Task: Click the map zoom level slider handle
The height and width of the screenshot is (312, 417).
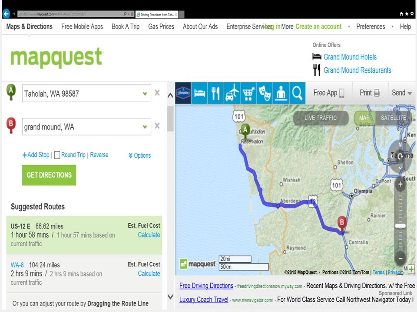Action: tap(400, 226)
